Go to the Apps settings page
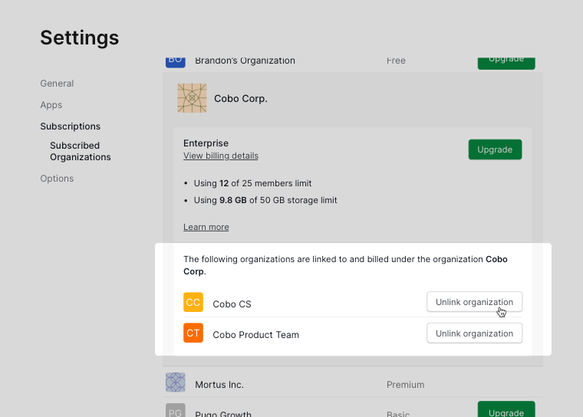583x417 pixels. click(51, 105)
